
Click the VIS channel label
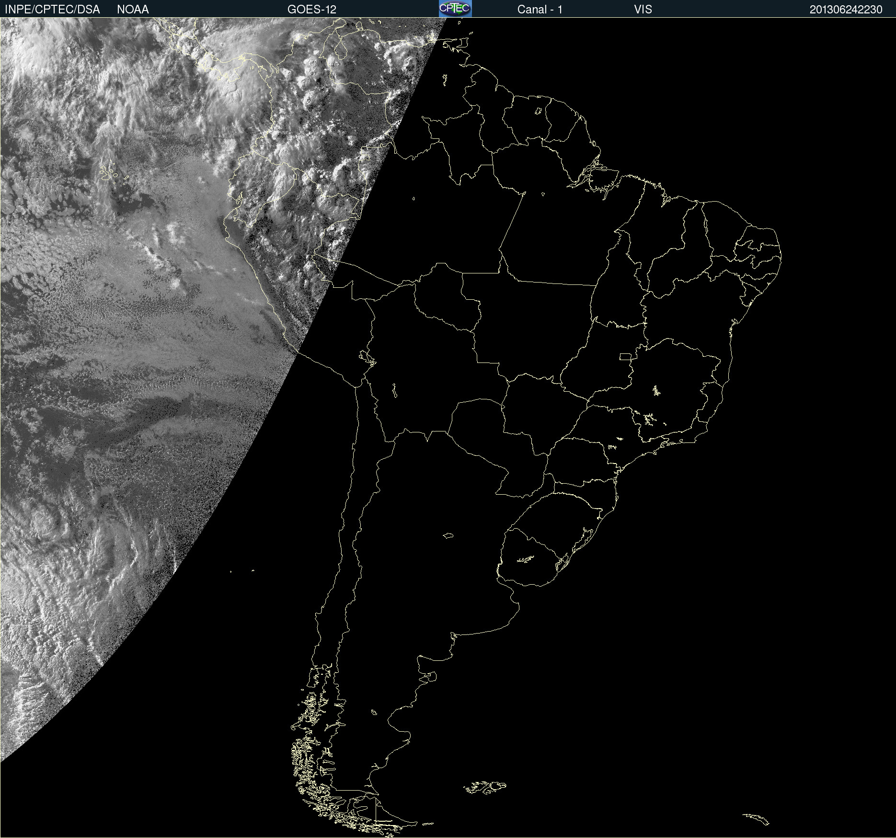[643, 10]
